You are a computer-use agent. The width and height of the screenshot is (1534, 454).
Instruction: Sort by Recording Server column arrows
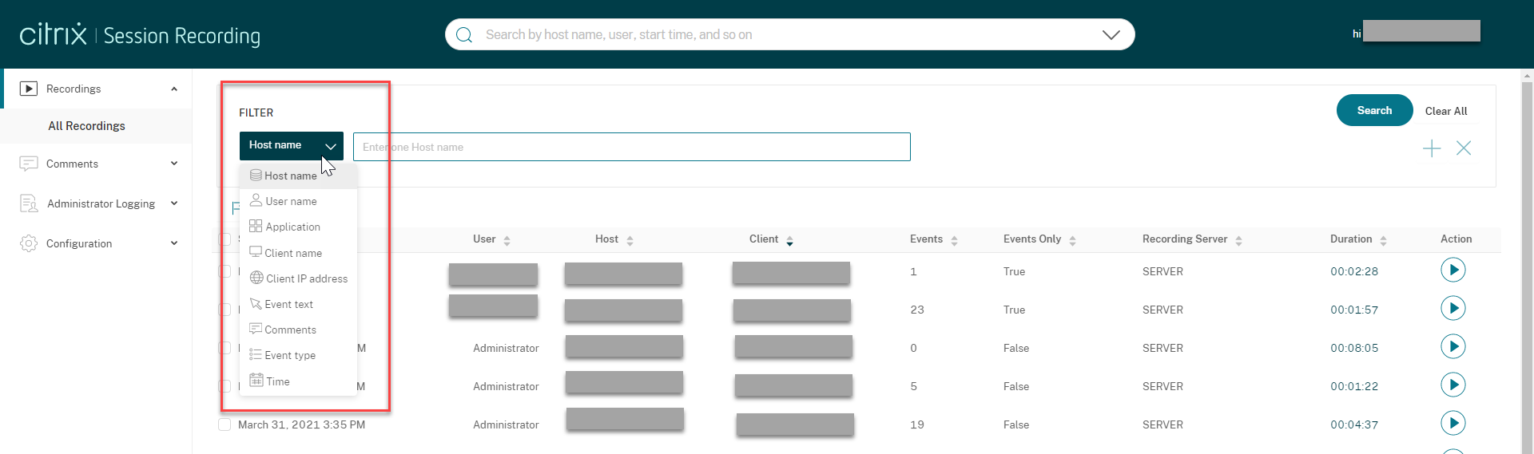point(1238,240)
